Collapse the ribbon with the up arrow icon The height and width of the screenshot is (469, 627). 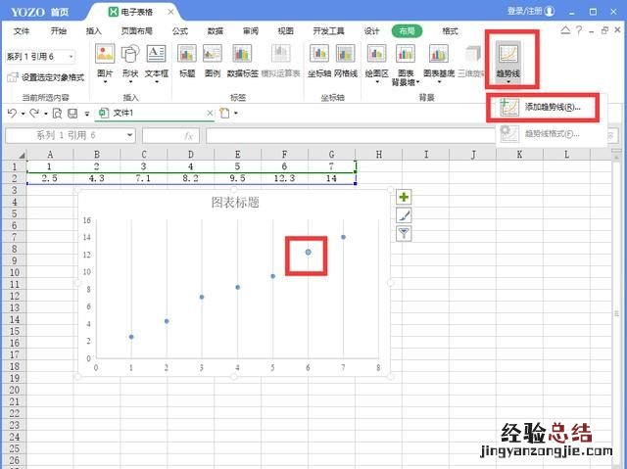tap(565, 30)
